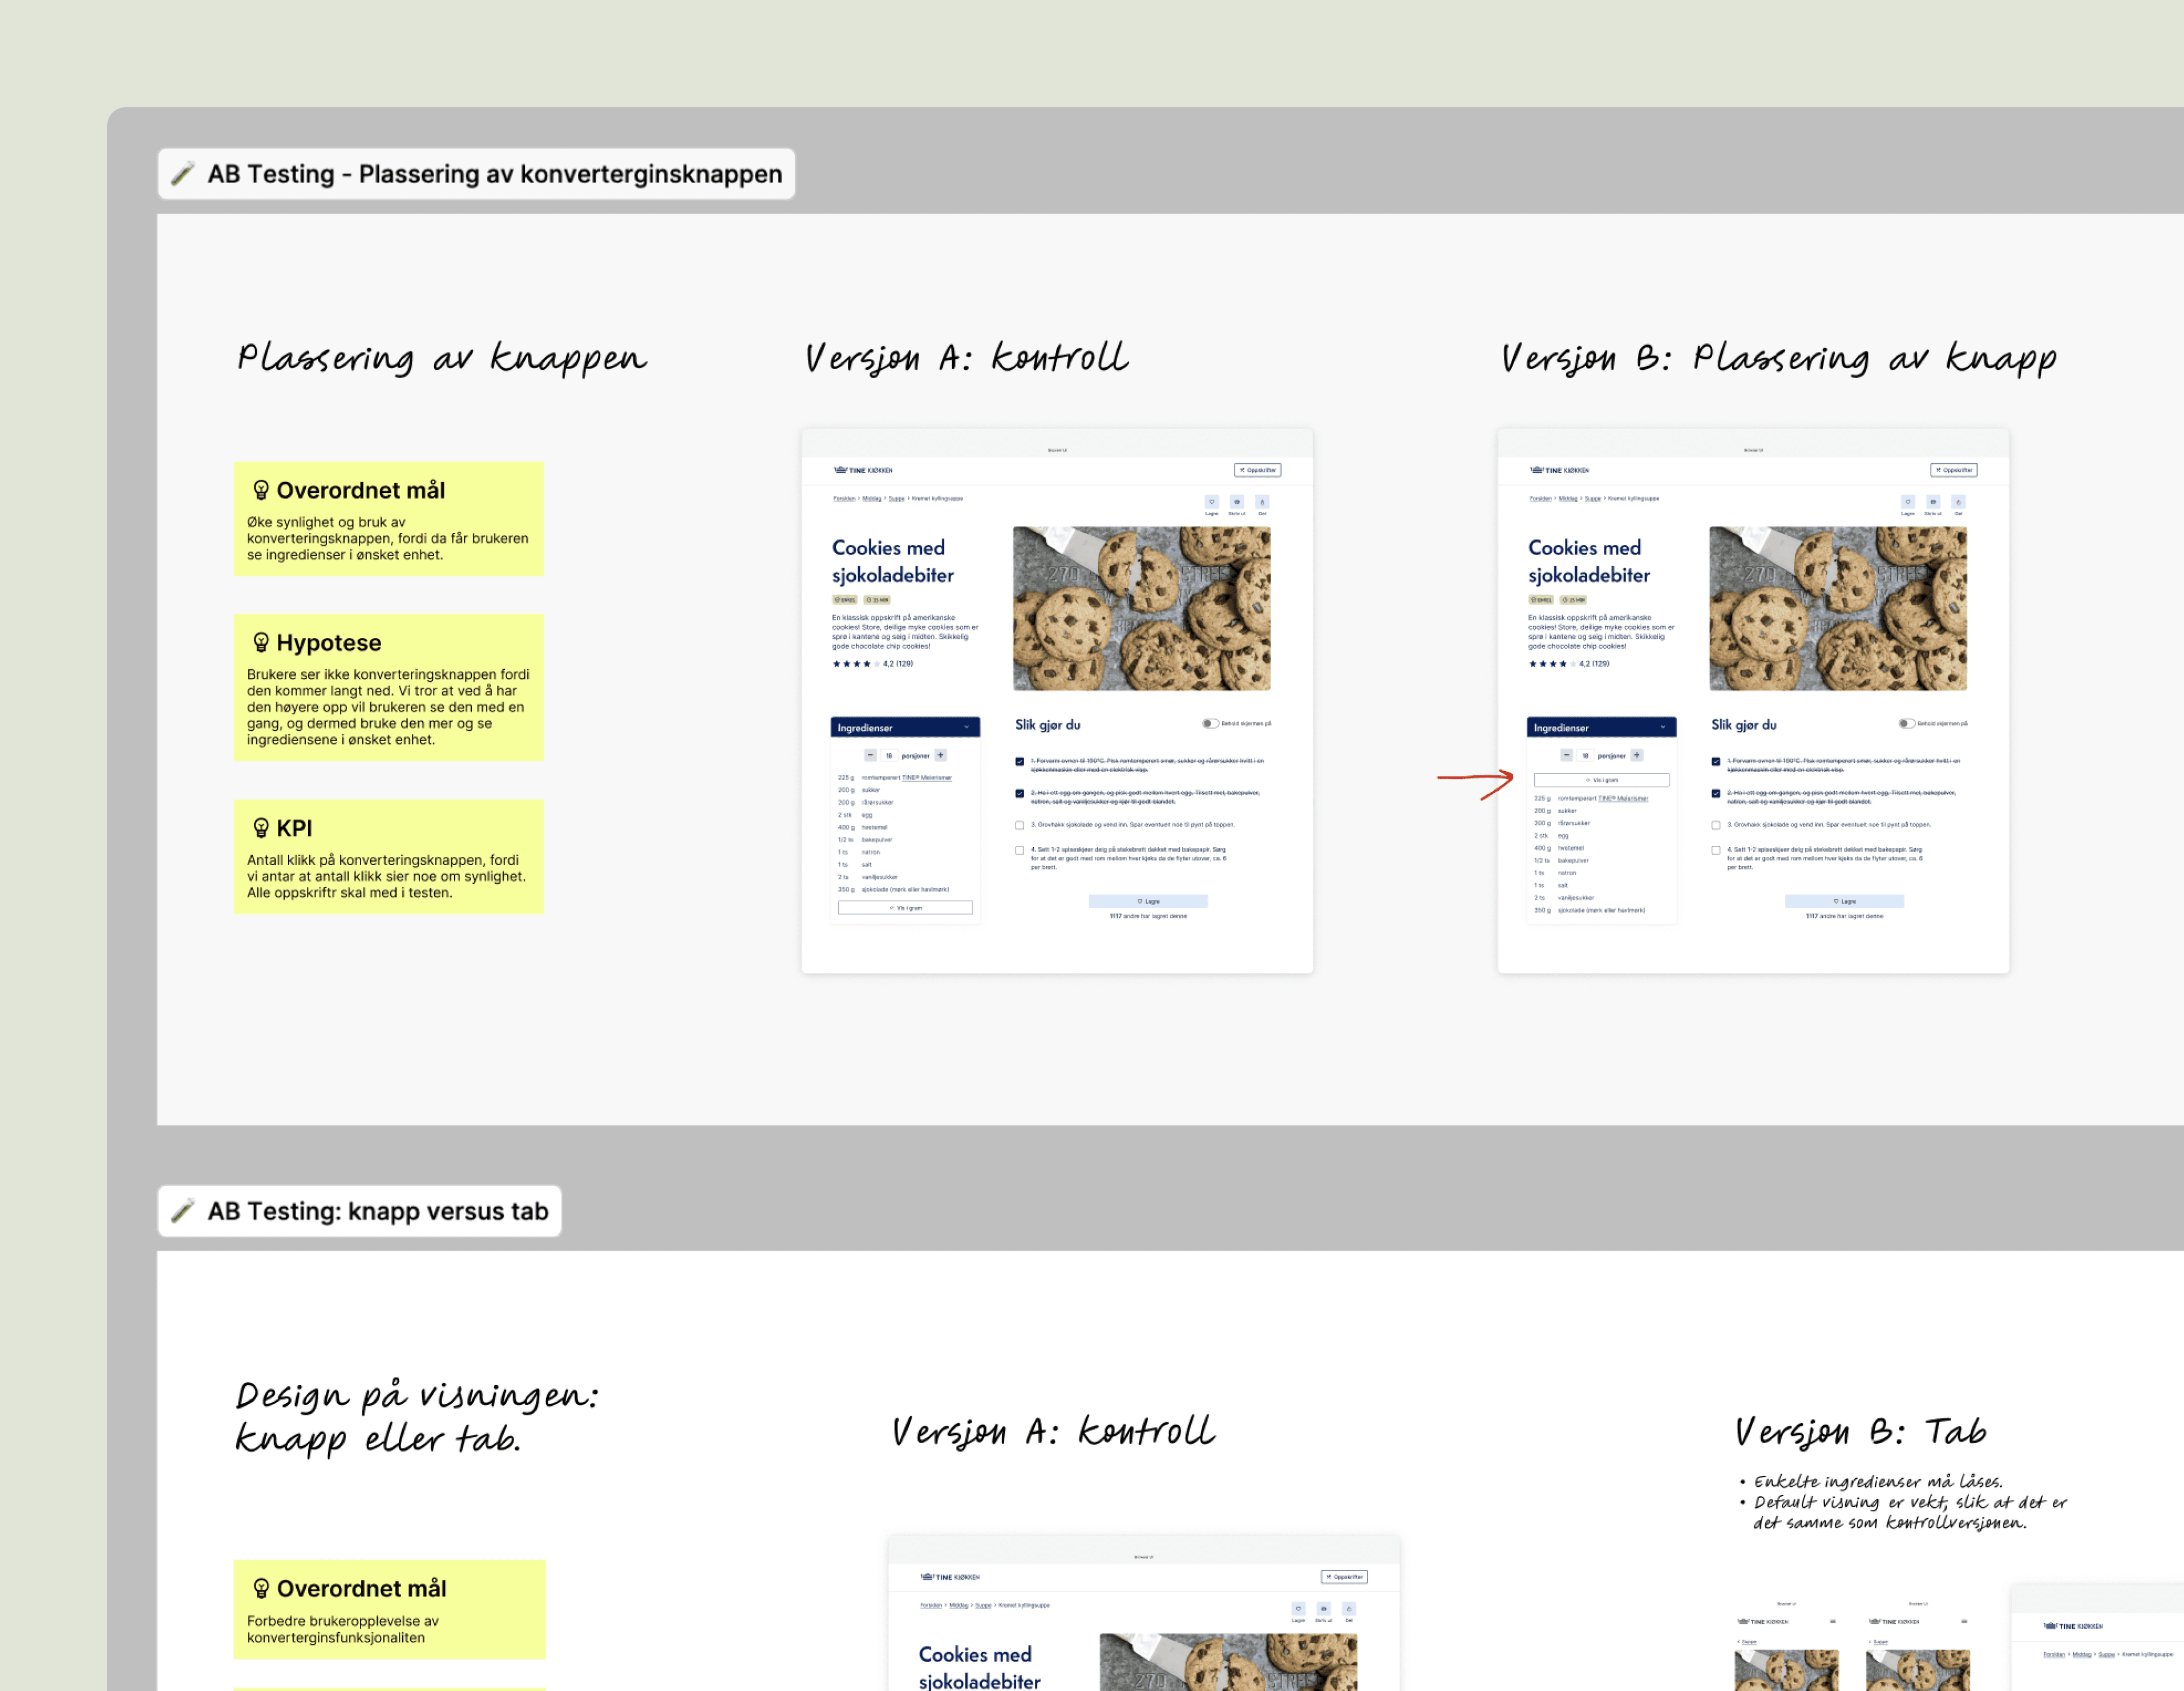This screenshot has width=2184, height=1691.
Task: Click hamburger menu in second Version B: Tab mobile mockup
Action: 1964,1621
